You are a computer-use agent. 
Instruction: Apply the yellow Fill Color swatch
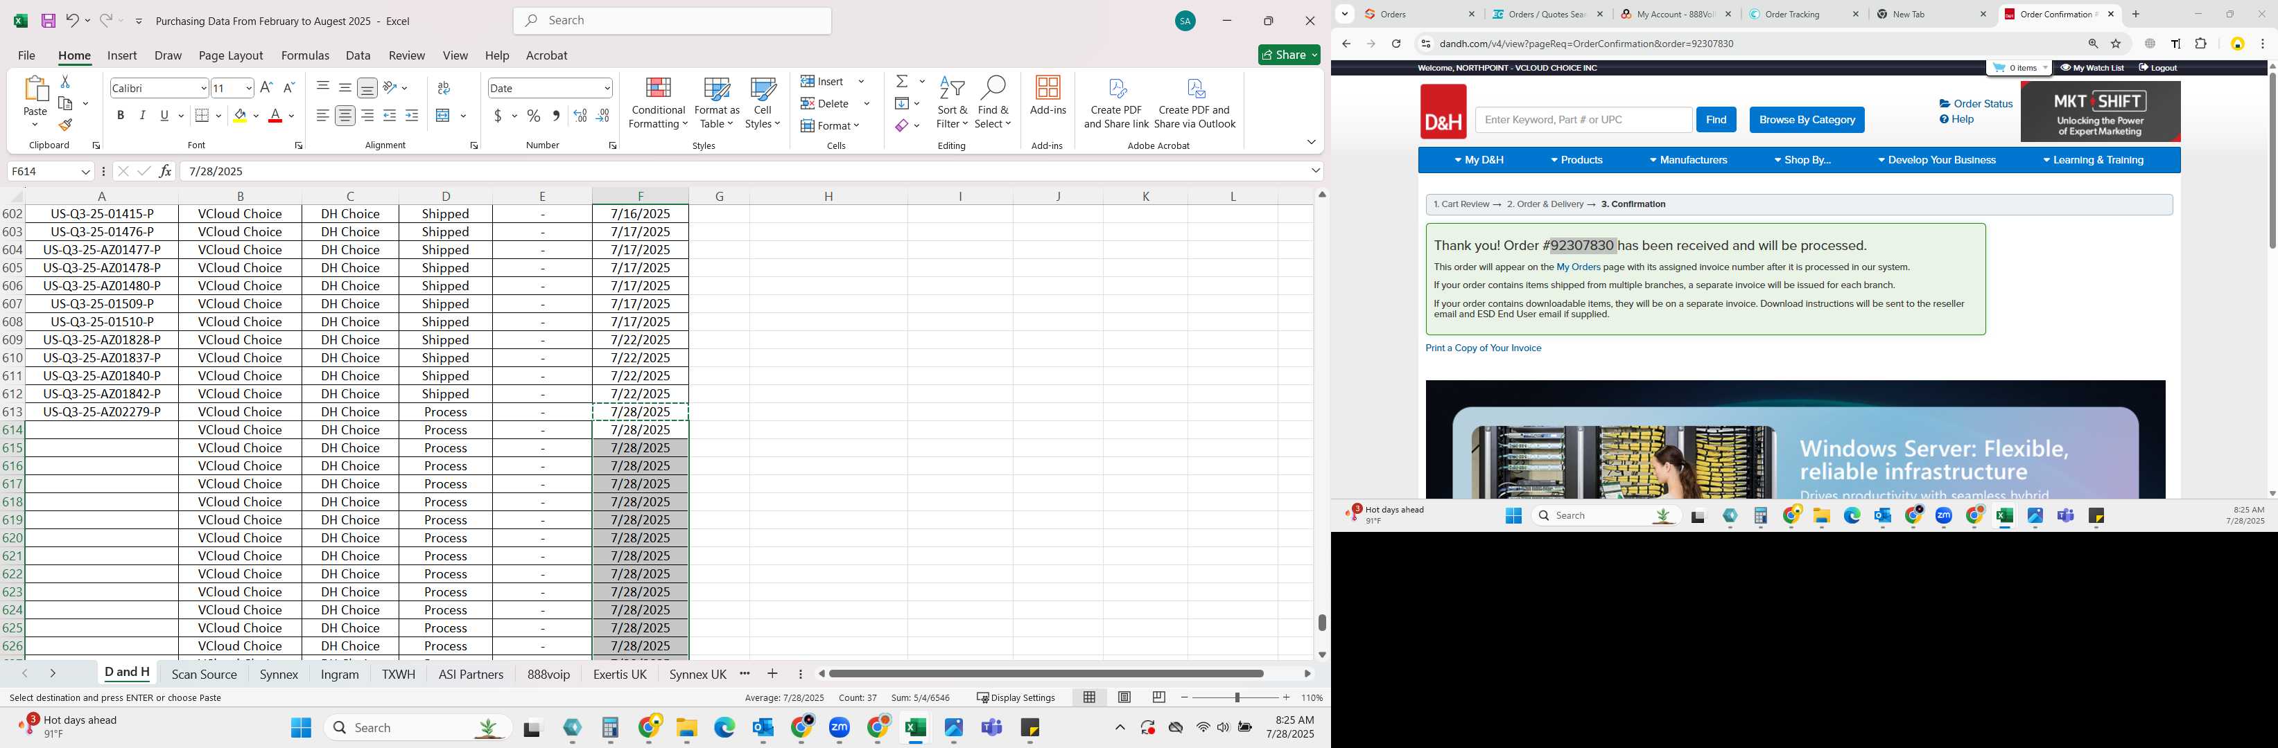(x=240, y=116)
